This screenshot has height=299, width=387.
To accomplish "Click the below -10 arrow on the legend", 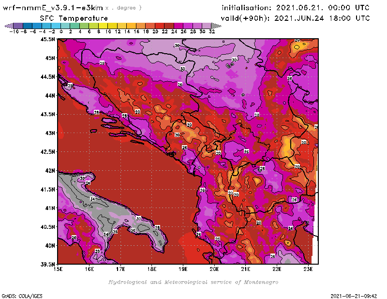I will (9, 26).
